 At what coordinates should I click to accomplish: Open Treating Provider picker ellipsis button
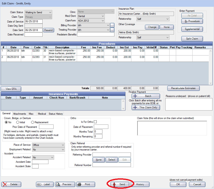(x=112, y=30)
